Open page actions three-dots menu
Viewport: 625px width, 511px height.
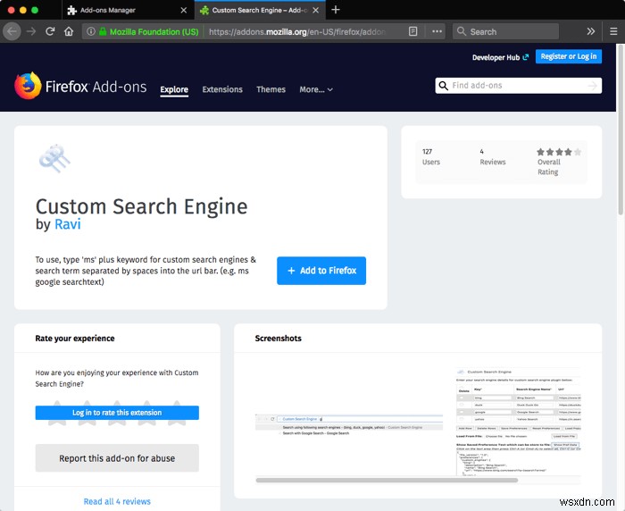tap(437, 31)
